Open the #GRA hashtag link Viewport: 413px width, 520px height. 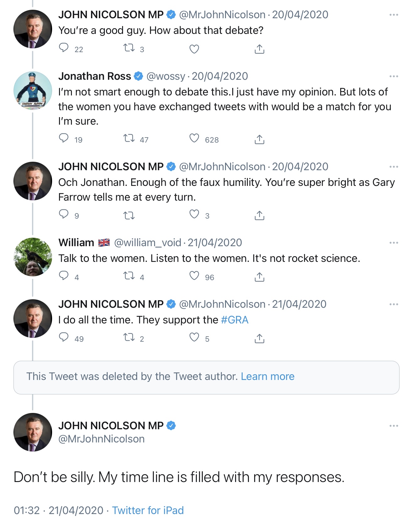(x=235, y=320)
